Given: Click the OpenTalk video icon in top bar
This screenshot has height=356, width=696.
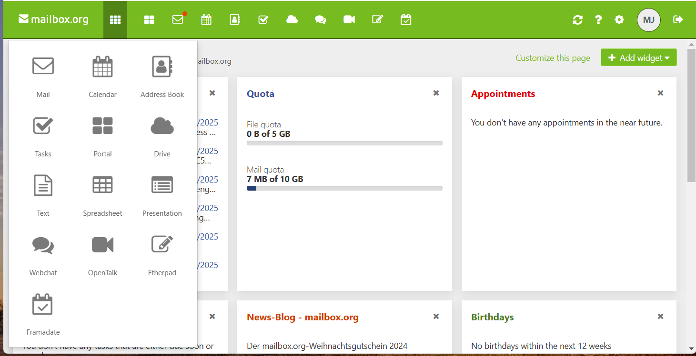Looking at the screenshot, I should tap(349, 19).
